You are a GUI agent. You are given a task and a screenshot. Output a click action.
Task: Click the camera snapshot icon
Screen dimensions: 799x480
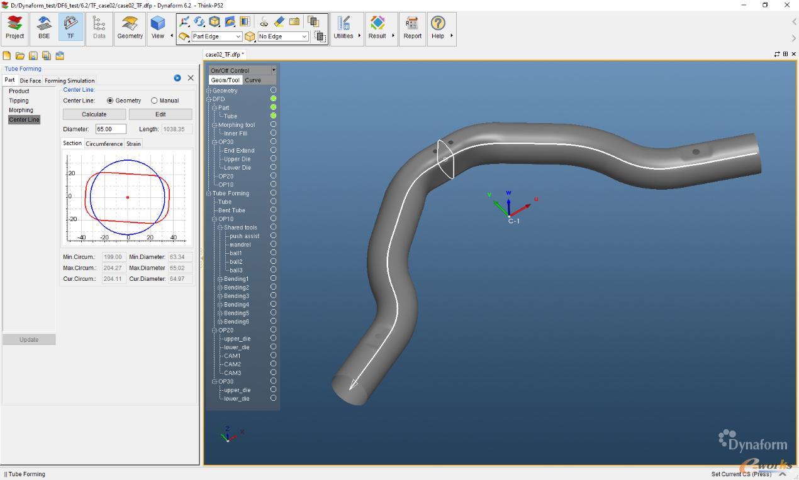pyautogui.click(x=294, y=21)
